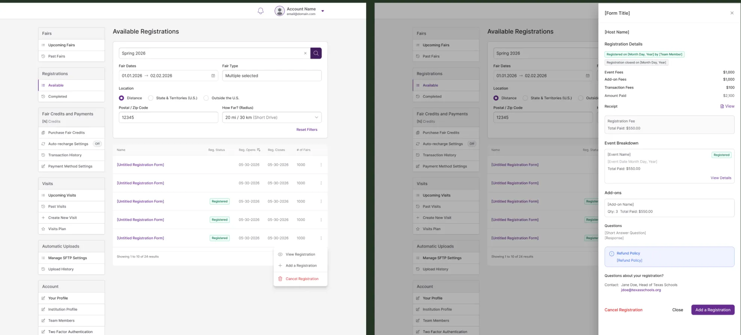Click the drawer's Close button
Viewport: 741px width, 335px height.
click(678, 310)
